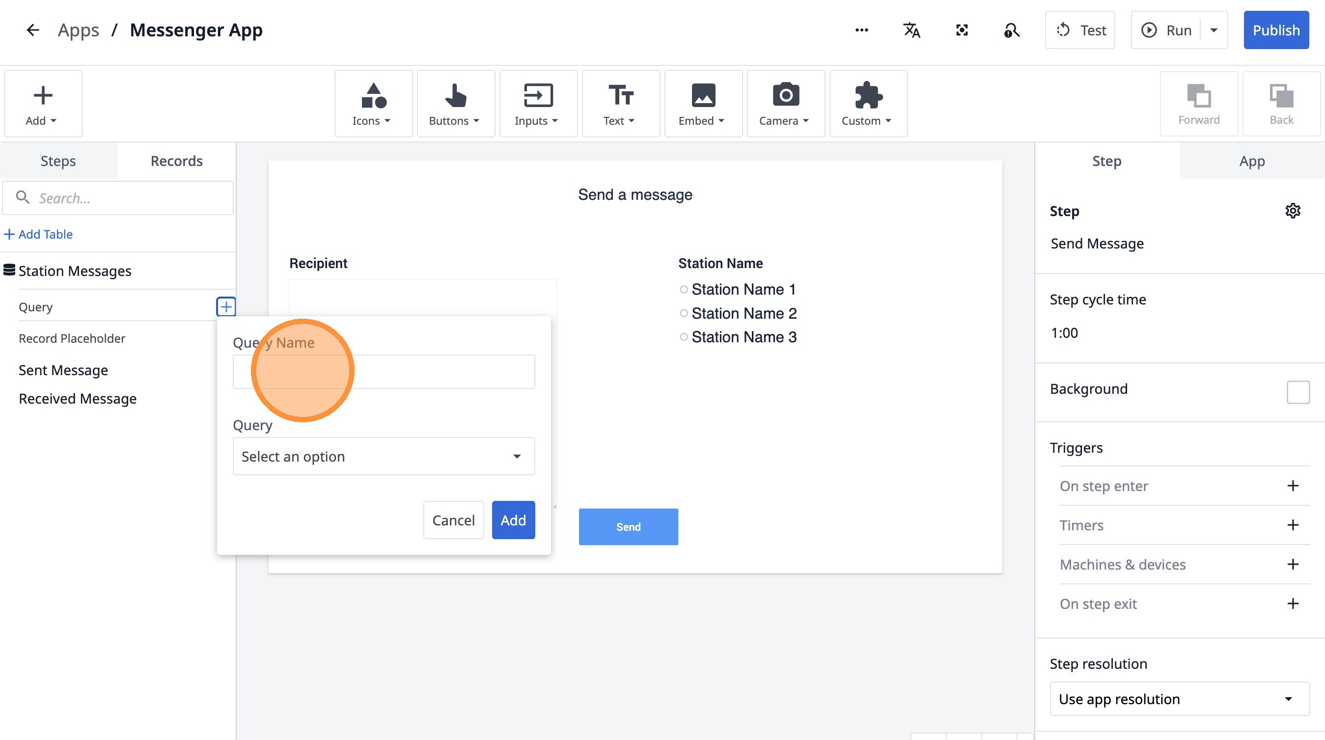The height and width of the screenshot is (740, 1325).
Task: Click the Background color checkbox swatch
Action: (1297, 392)
